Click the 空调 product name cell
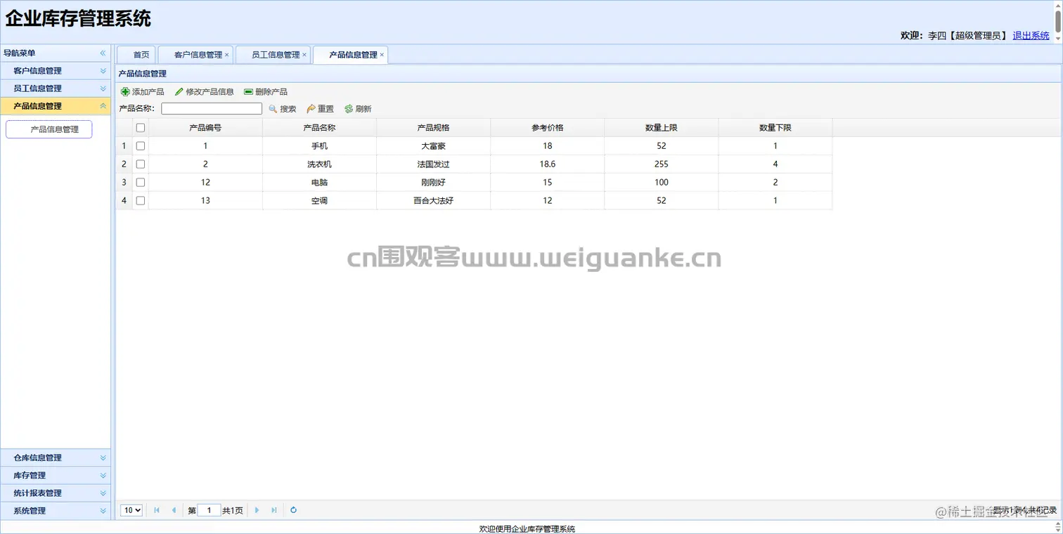Screen dimensions: 1063x534 tap(319, 201)
